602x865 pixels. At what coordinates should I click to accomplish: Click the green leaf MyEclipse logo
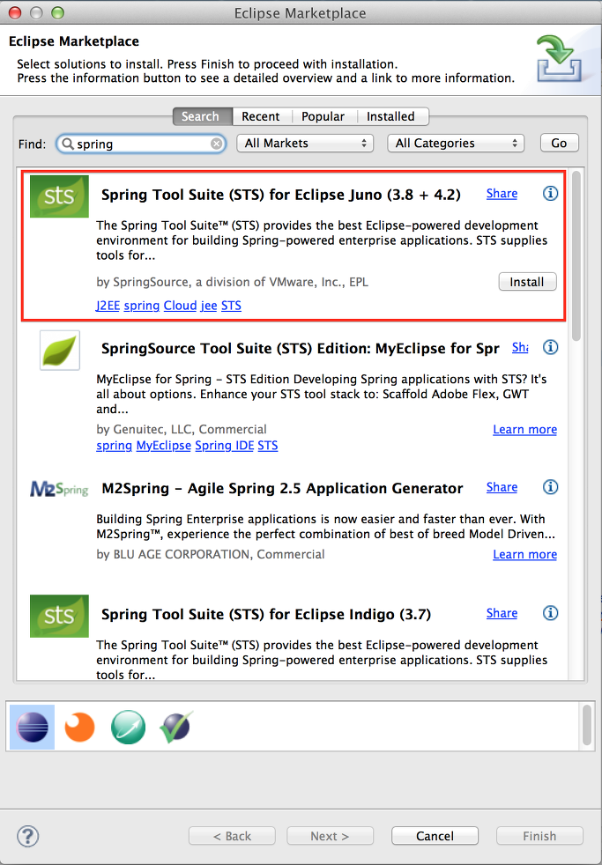click(x=60, y=351)
